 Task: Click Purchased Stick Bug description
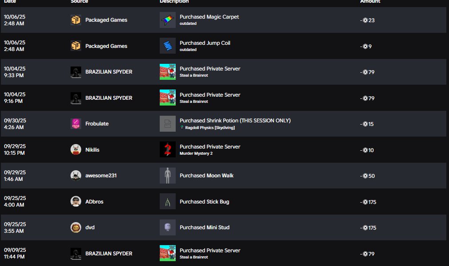pyautogui.click(x=204, y=202)
